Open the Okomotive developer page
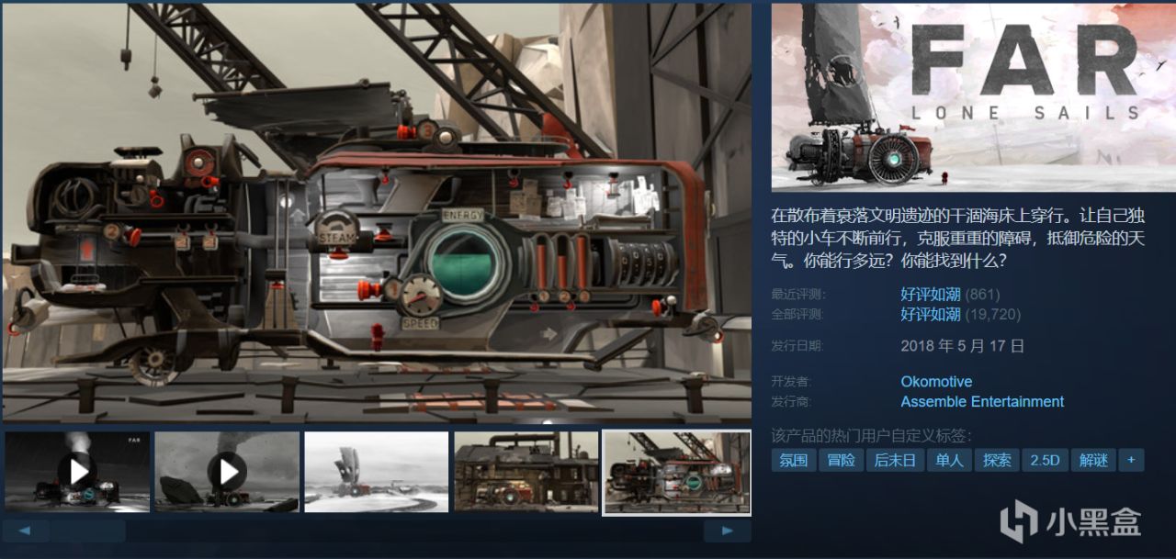The height and width of the screenshot is (559, 1176). (x=936, y=381)
